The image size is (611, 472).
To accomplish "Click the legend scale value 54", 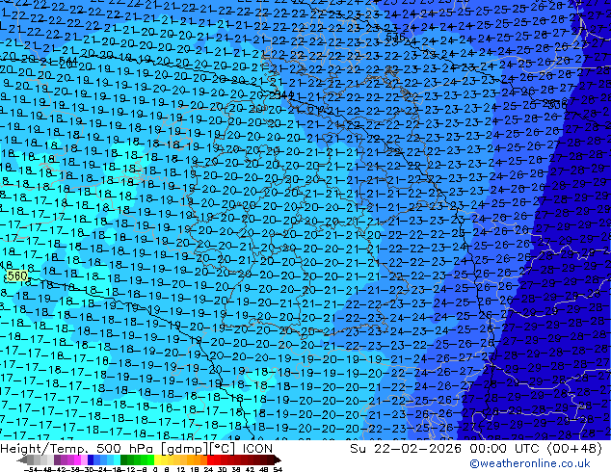I will tap(278, 469).
